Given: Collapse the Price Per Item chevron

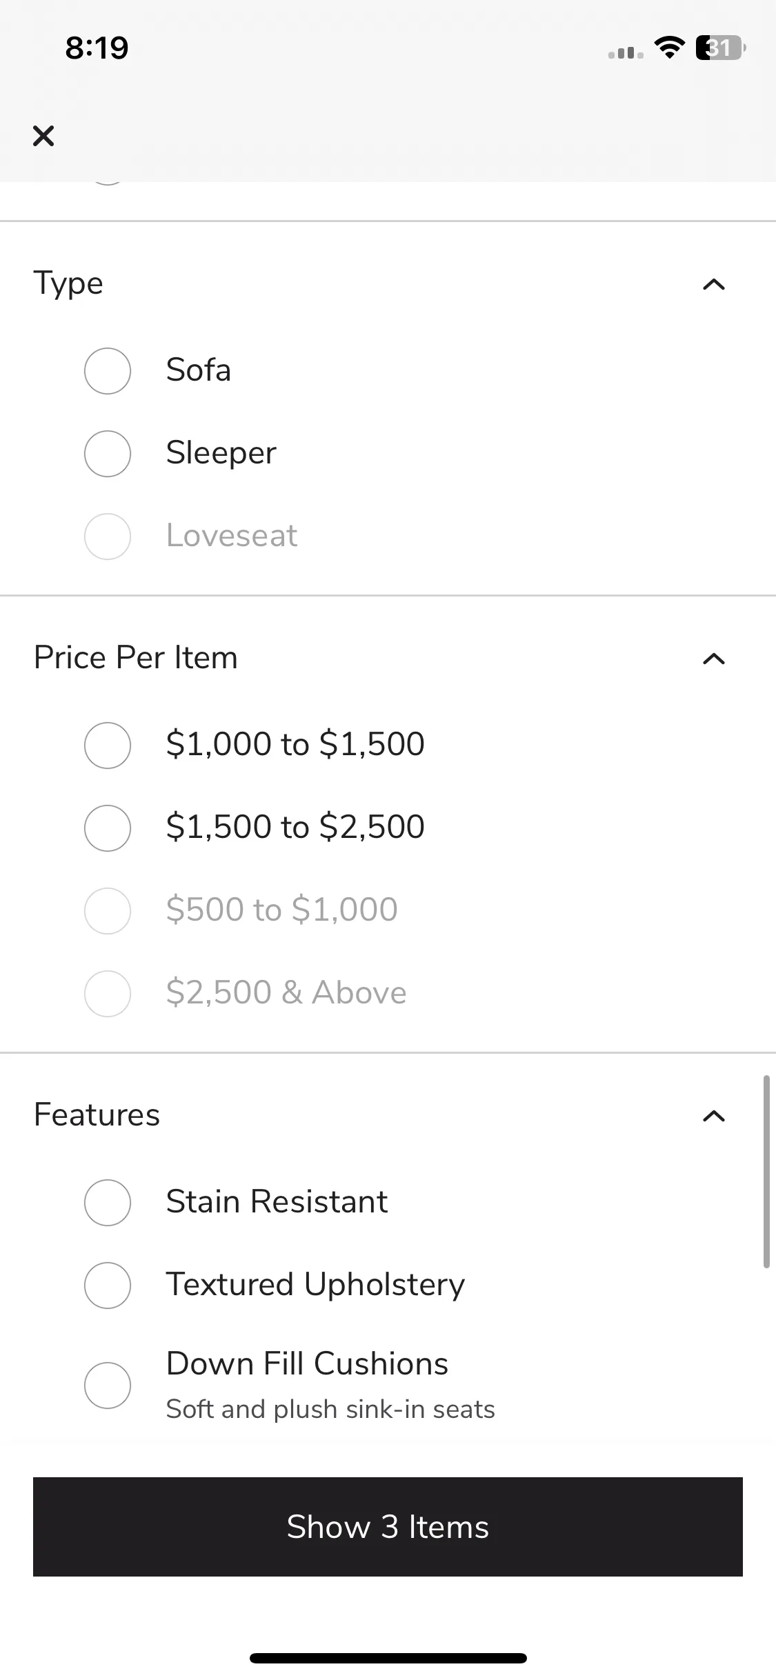Looking at the screenshot, I should [714, 659].
